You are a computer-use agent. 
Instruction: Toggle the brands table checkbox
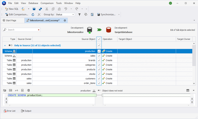pyautogui.click(x=99, y=60)
